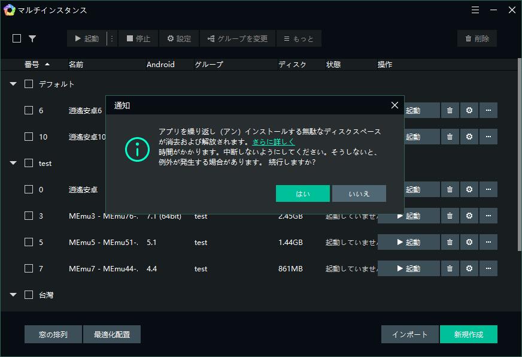Delete instance 6 with trash icon
This screenshot has width=522, height=357.
(x=450, y=110)
